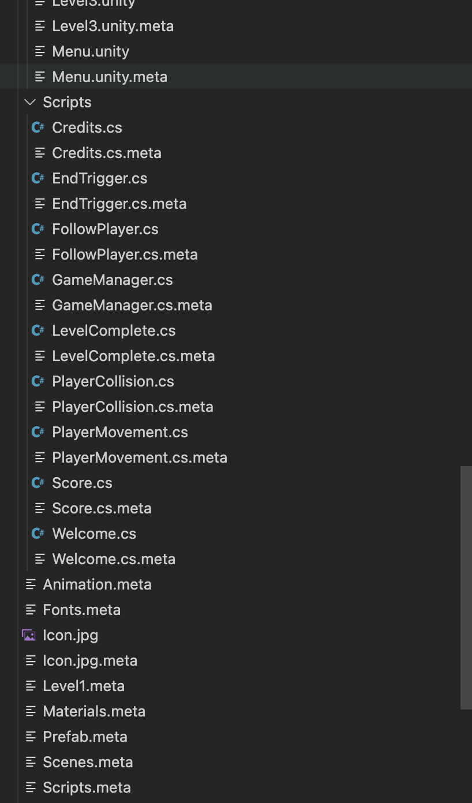Click the C# icon beside FollowPlayer.cs

click(38, 229)
